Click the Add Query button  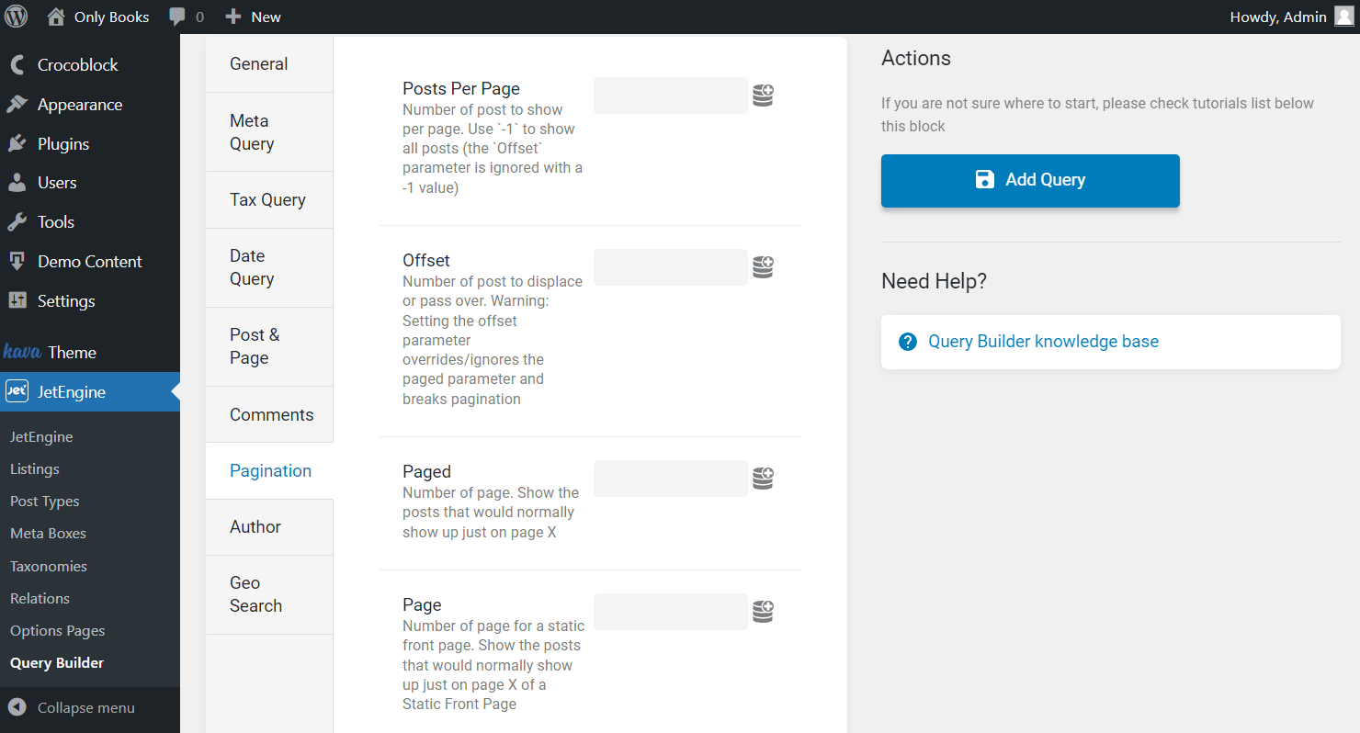coord(1030,181)
